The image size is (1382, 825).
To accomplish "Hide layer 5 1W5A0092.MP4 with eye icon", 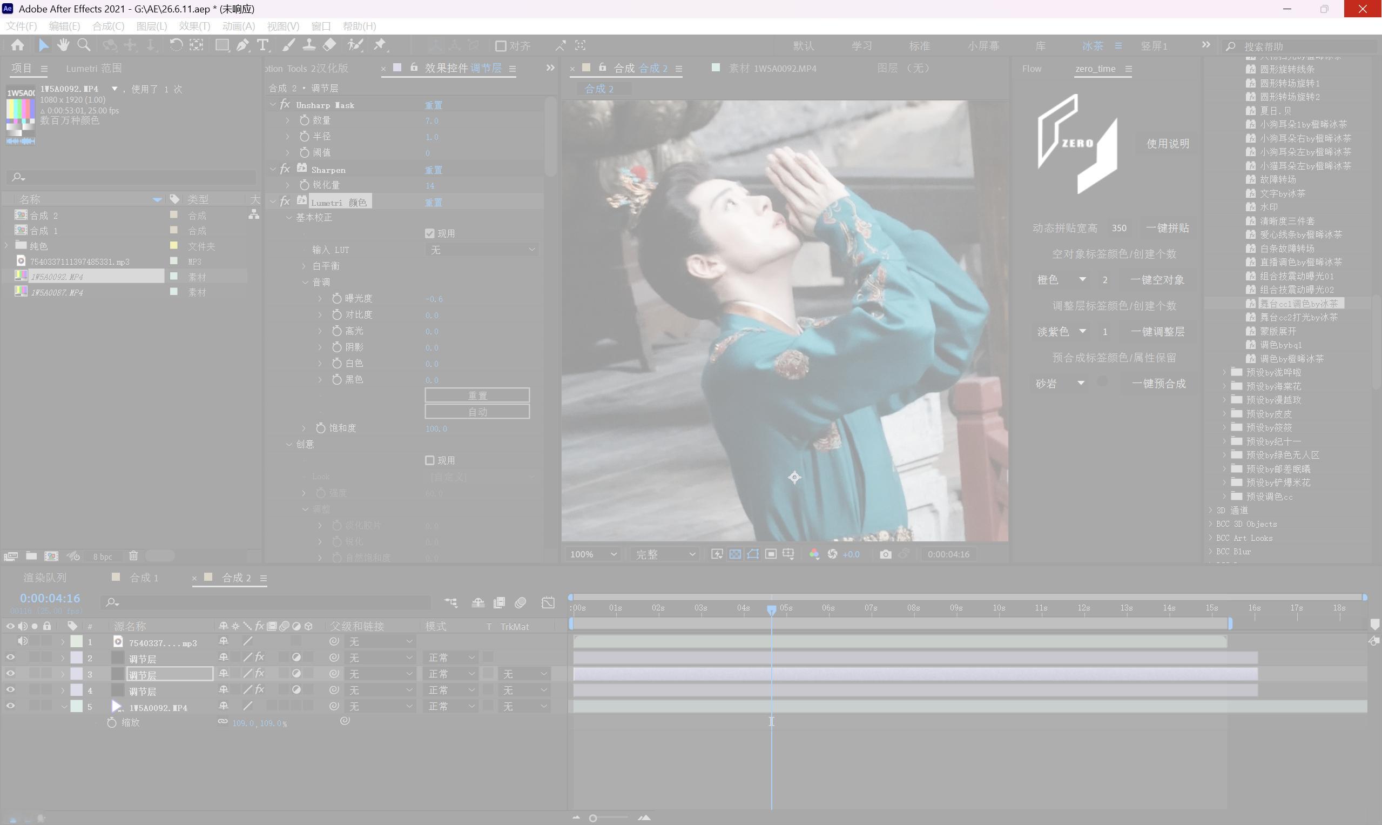I will click(10, 706).
